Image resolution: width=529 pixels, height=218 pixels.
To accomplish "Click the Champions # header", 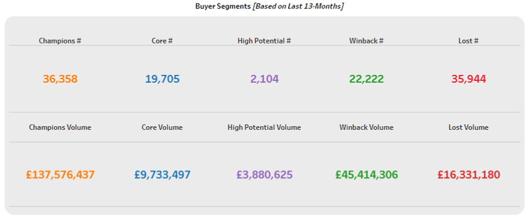I will 60,41.
